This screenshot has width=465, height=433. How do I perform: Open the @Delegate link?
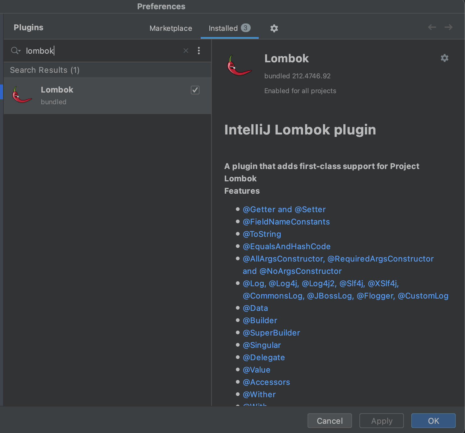click(x=264, y=357)
